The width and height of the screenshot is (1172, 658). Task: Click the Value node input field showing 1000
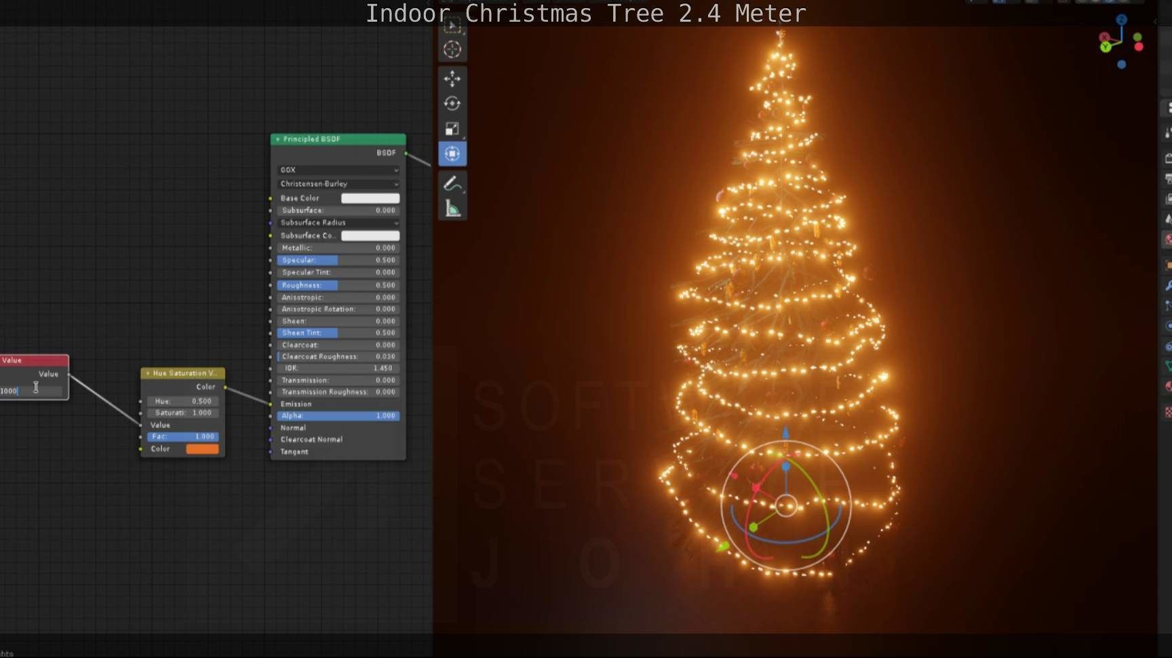[x=31, y=391]
